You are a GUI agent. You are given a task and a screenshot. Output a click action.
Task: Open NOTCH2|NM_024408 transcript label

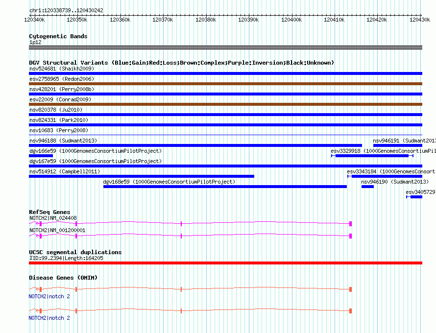[x=53, y=218]
